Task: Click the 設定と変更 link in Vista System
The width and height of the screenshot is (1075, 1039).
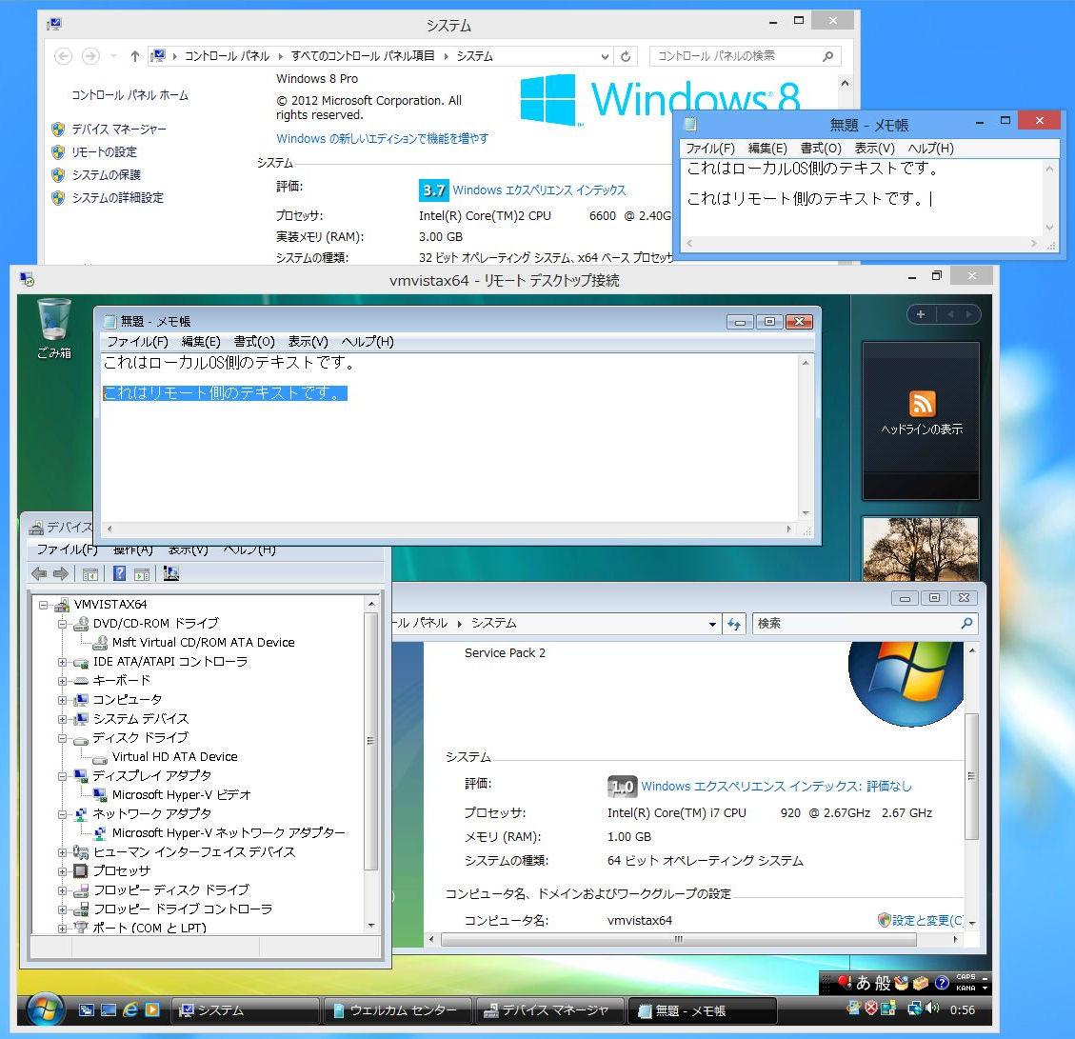Action: pyautogui.click(x=926, y=920)
